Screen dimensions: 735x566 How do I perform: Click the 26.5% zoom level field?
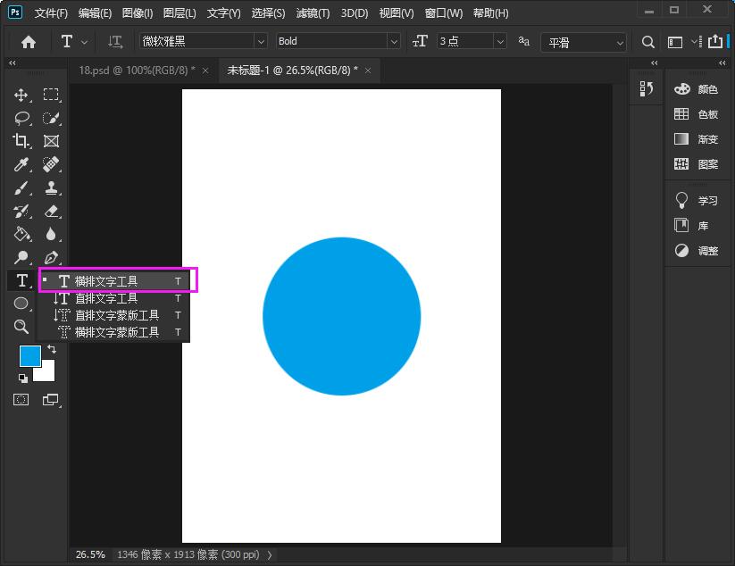coord(90,554)
